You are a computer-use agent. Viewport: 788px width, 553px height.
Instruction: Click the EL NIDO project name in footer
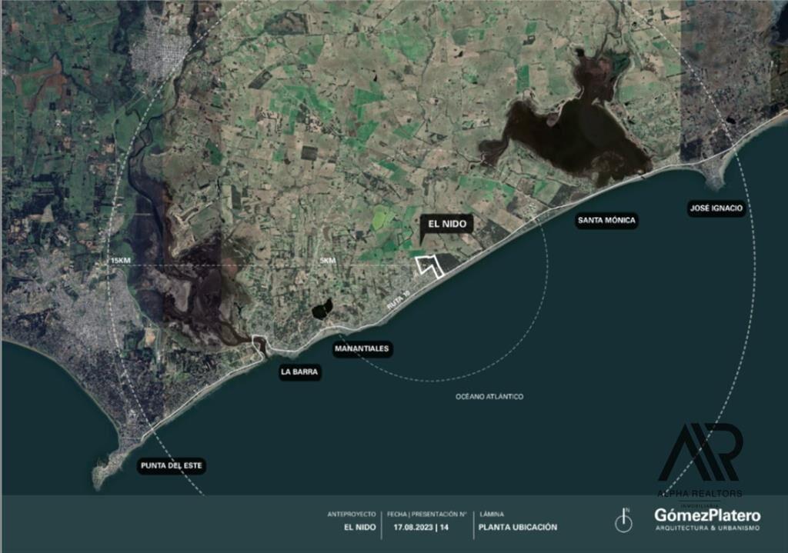pyautogui.click(x=360, y=528)
